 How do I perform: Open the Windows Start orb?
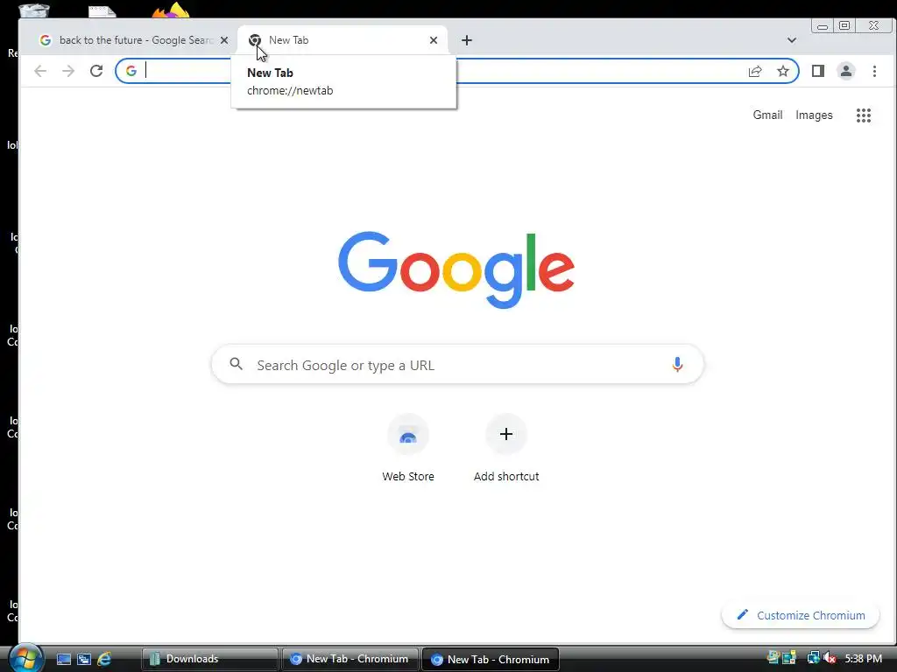(x=25, y=658)
